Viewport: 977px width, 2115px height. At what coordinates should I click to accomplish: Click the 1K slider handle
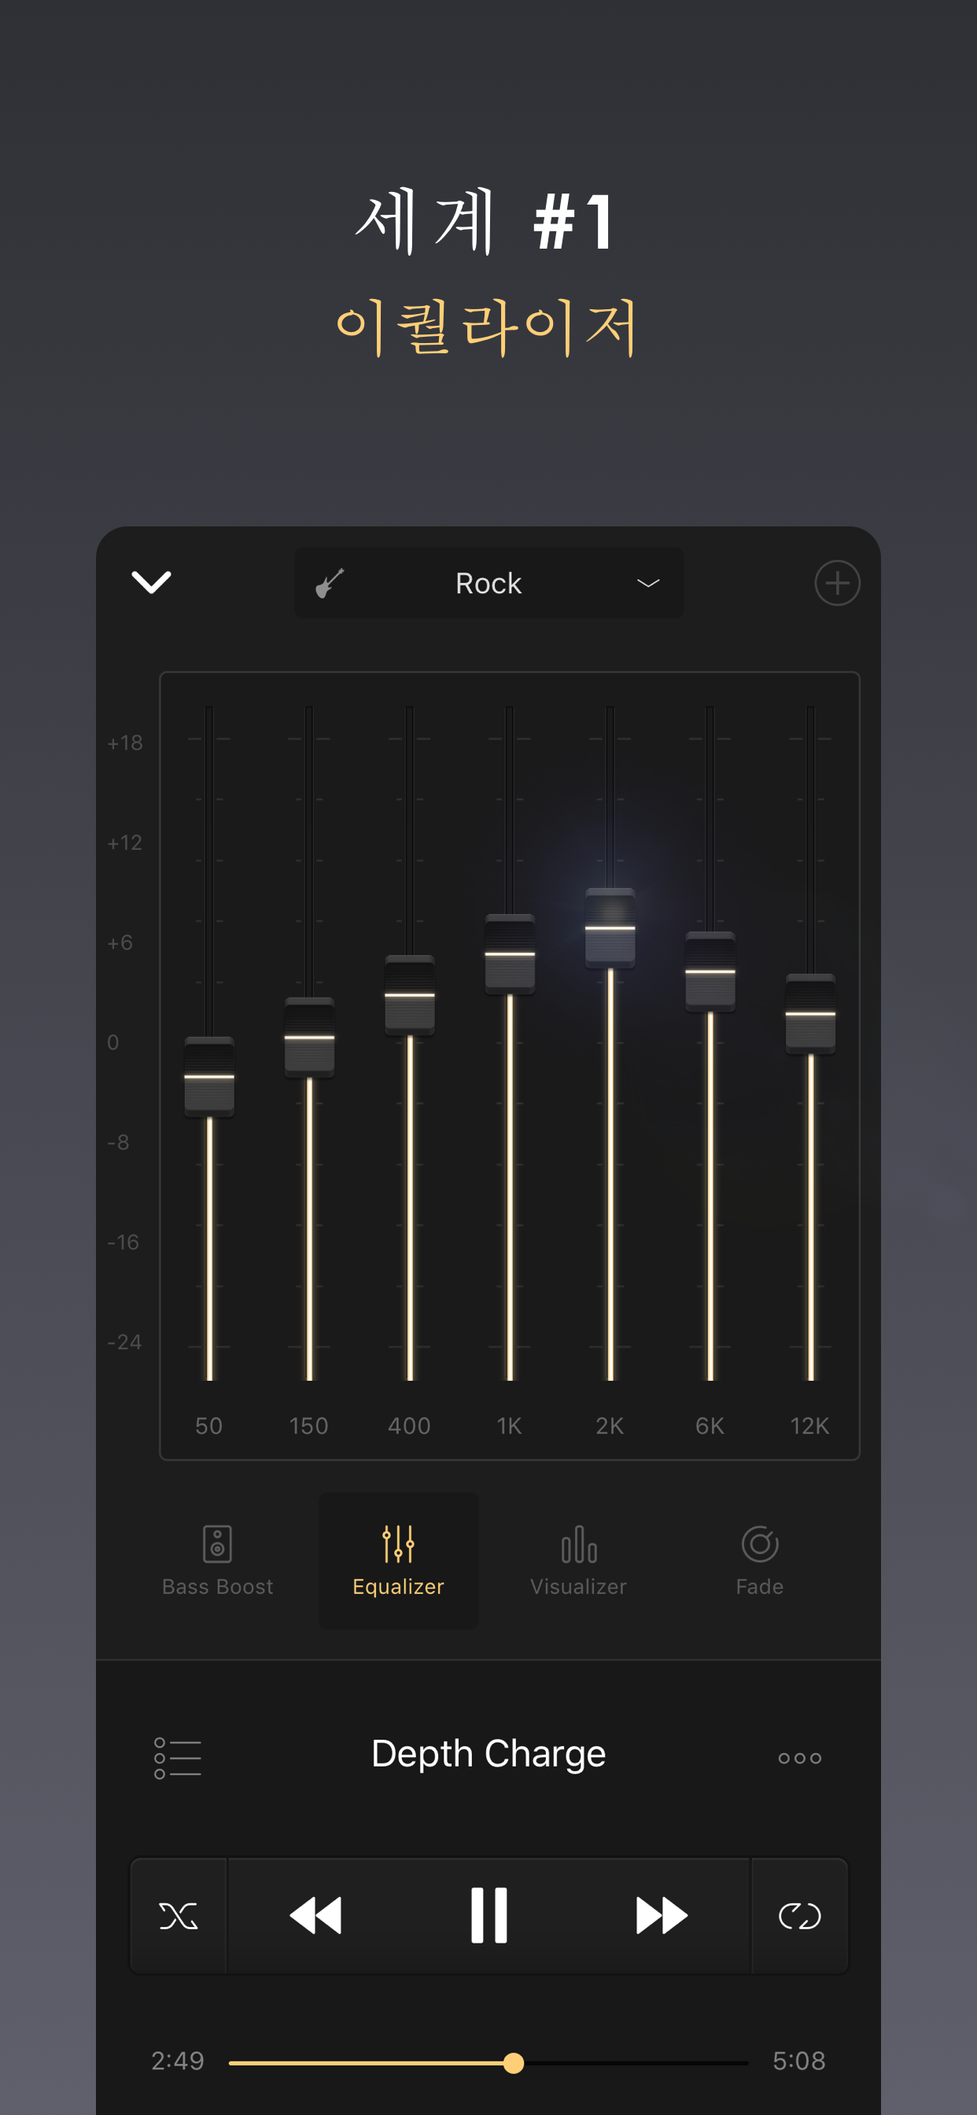click(x=510, y=954)
